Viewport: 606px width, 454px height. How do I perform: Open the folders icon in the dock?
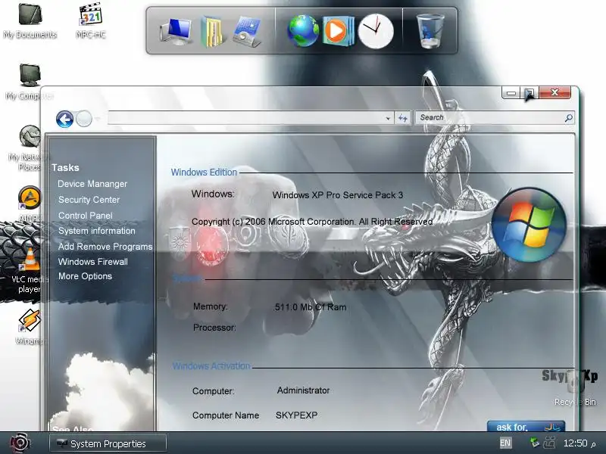point(212,31)
